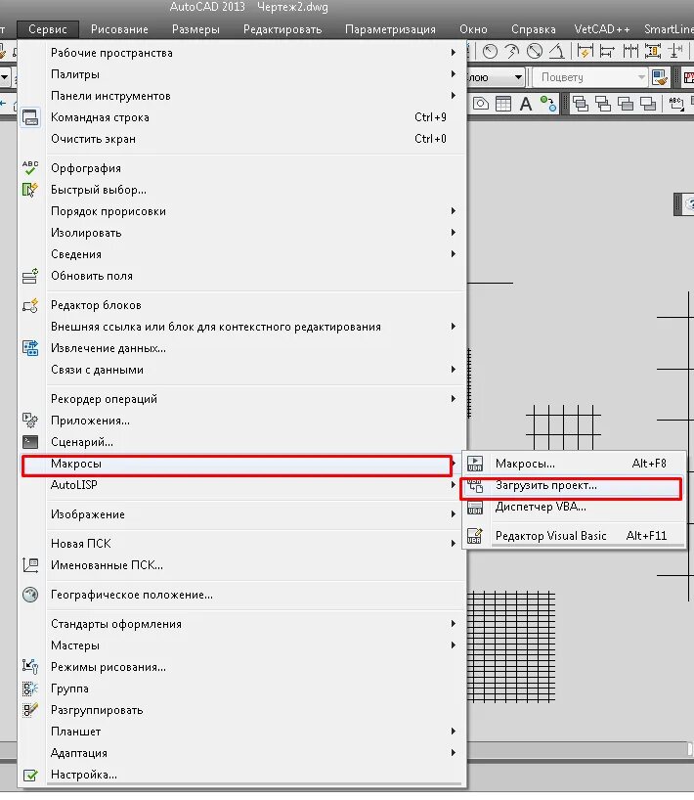Select the Continue dimension tool
The image size is (694, 800).
pos(630,52)
